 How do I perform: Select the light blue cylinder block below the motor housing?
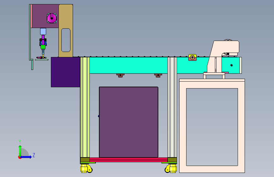point(43,31)
